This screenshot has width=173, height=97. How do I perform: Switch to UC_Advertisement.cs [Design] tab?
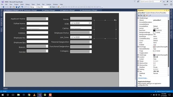tap(88, 10)
